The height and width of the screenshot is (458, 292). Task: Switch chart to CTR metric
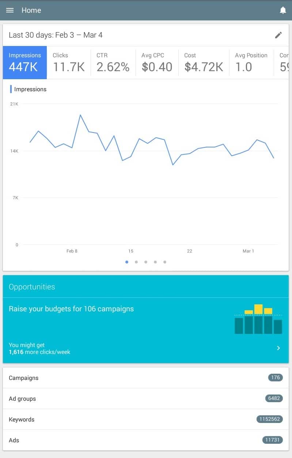113,62
